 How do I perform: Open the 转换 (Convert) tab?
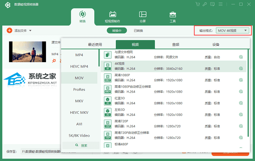pos(82,16)
